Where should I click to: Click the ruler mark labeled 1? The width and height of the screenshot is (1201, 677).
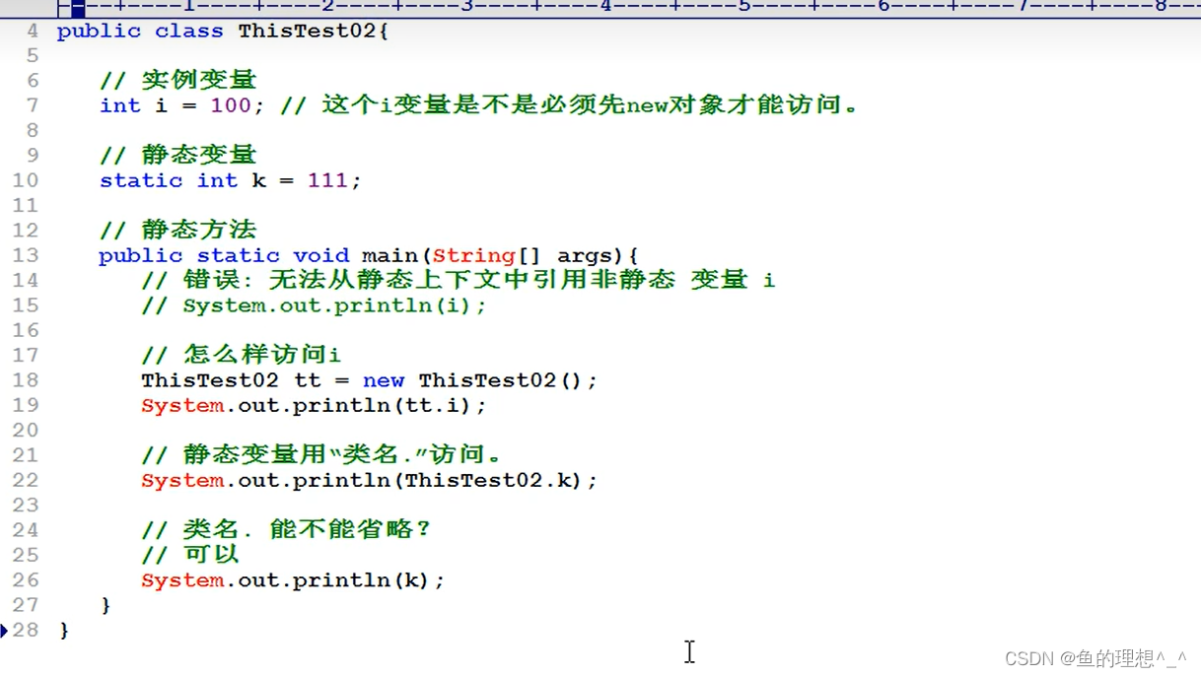189,8
